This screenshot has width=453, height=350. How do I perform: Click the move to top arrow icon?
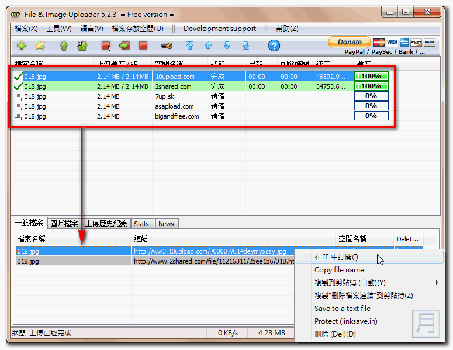pyautogui.click(x=189, y=46)
